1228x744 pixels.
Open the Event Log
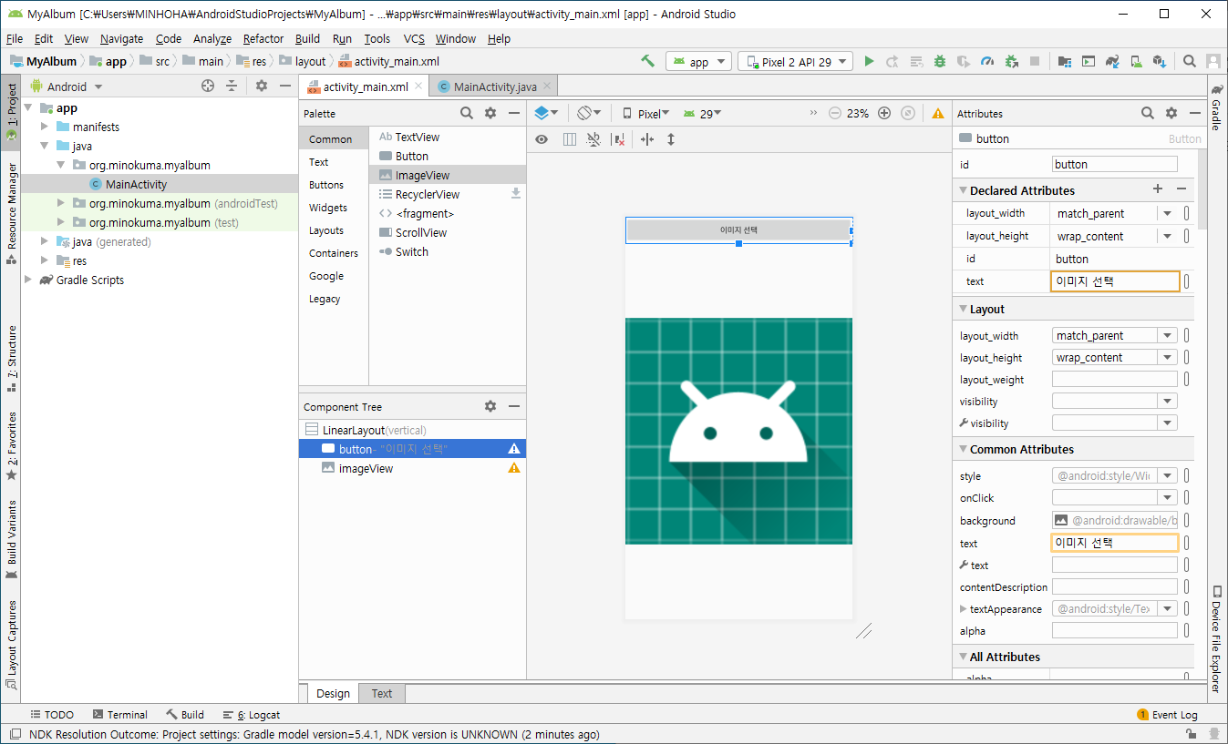pos(1167,715)
